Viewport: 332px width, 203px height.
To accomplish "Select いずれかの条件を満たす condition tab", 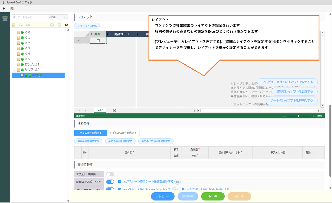I will [x=123, y=133].
